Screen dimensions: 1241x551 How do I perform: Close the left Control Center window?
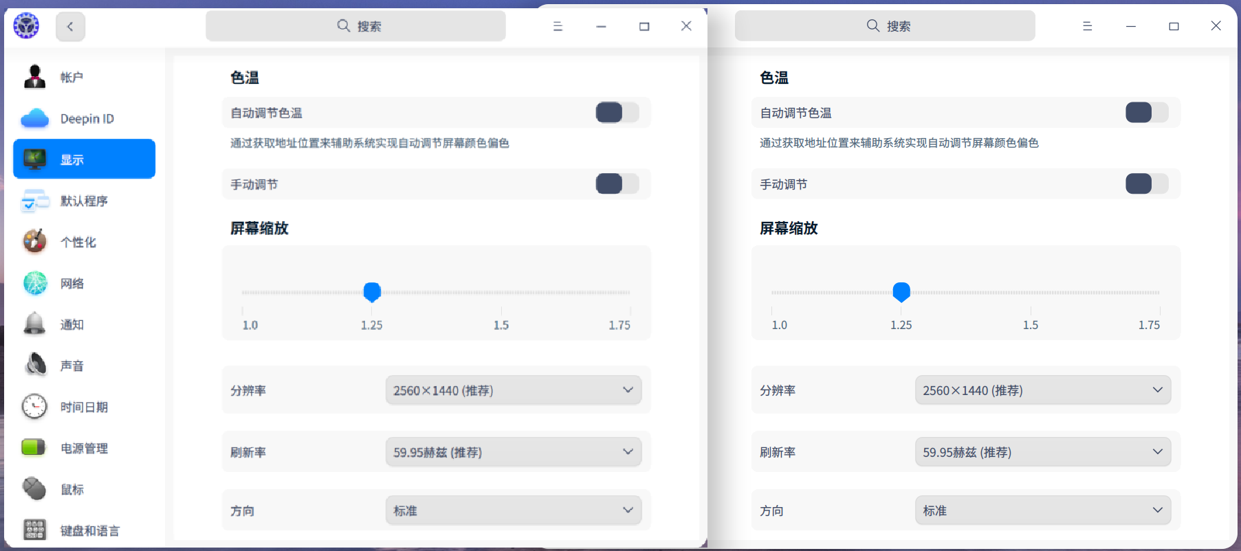[686, 26]
